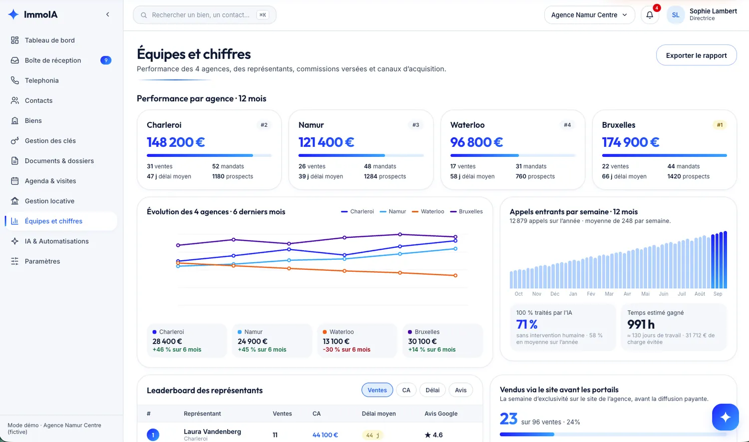Toggle the Namur series in chart legend
The height and width of the screenshot is (442, 749).
coord(393,212)
